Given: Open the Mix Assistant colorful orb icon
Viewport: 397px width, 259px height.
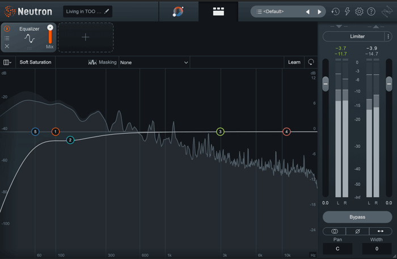Looking at the screenshot, I should (x=178, y=11).
